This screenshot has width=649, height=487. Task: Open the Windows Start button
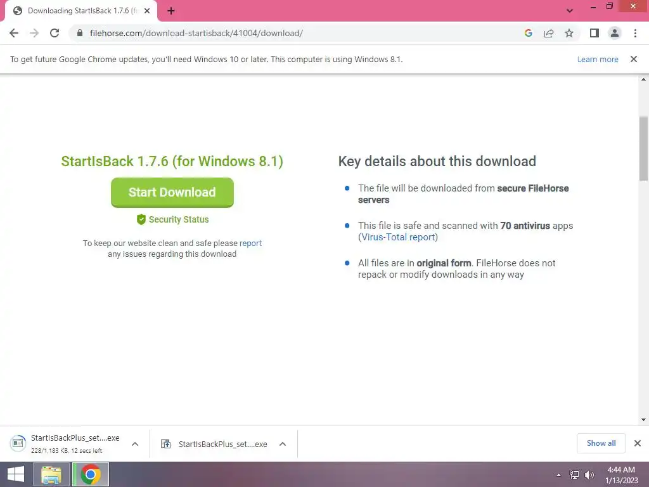click(x=16, y=474)
